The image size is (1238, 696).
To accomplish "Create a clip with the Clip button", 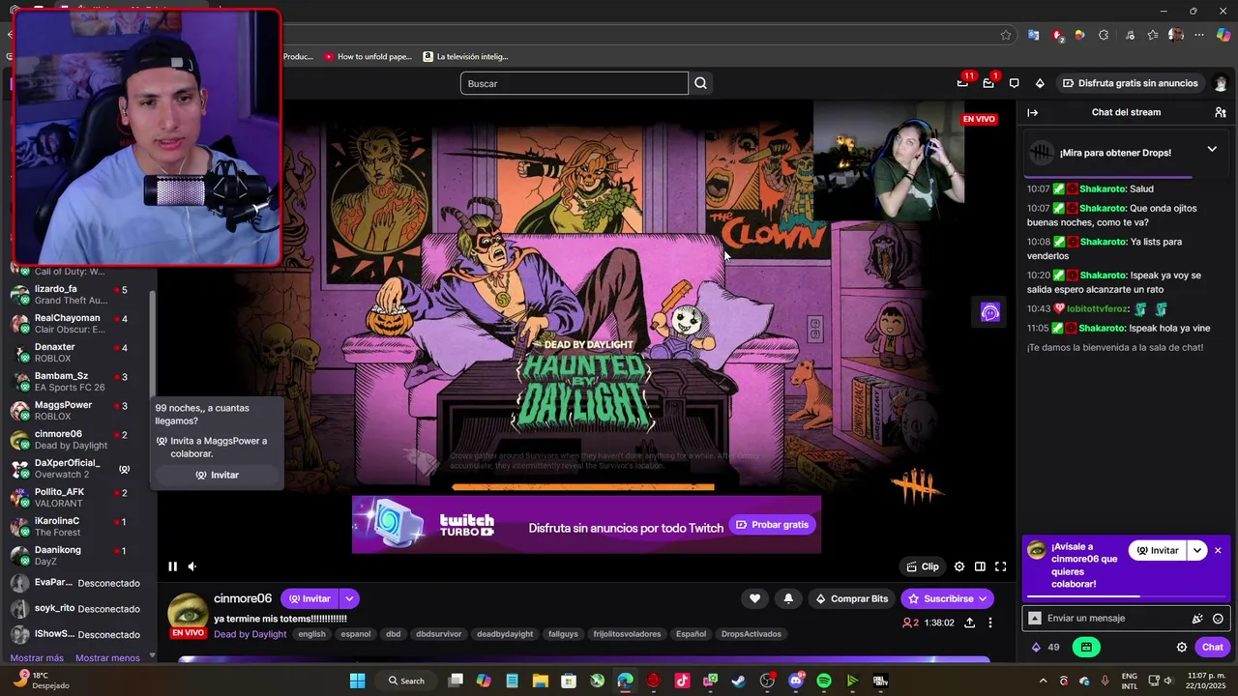I will coord(922,566).
